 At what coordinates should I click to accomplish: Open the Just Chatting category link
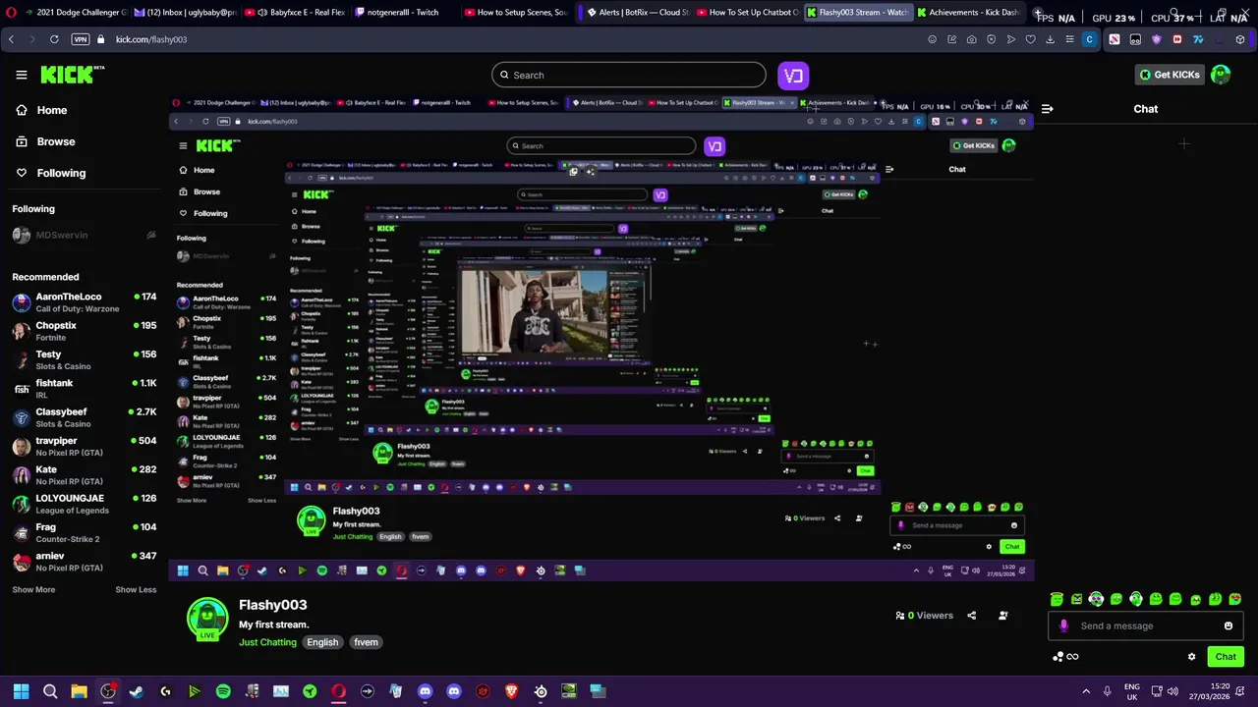point(267,642)
